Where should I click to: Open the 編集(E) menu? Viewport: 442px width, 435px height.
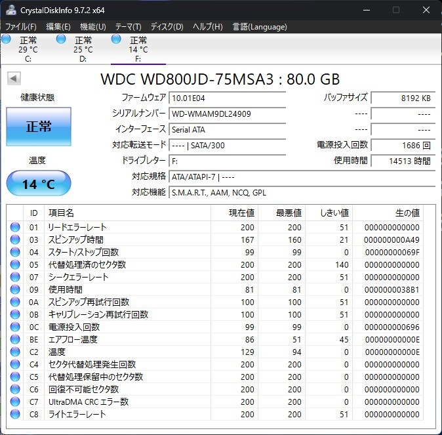coord(58,27)
